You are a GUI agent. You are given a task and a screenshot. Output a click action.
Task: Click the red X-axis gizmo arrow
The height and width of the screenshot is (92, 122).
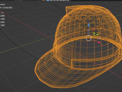point(99,42)
